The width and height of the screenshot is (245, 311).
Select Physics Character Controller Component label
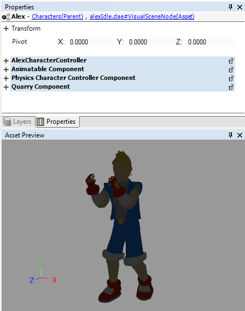tap(73, 78)
